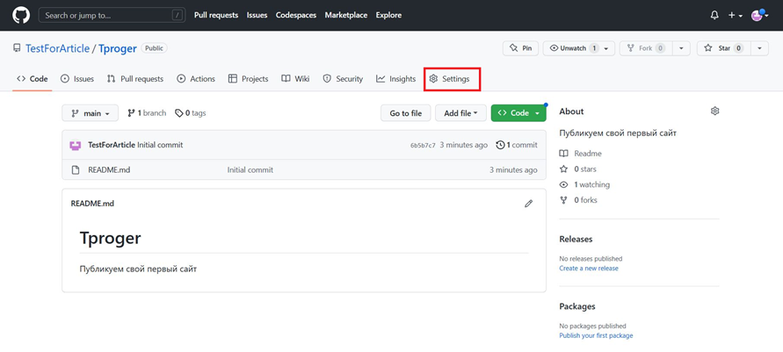
Task: Open the README.md file in the list
Action: click(x=109, y=170)
